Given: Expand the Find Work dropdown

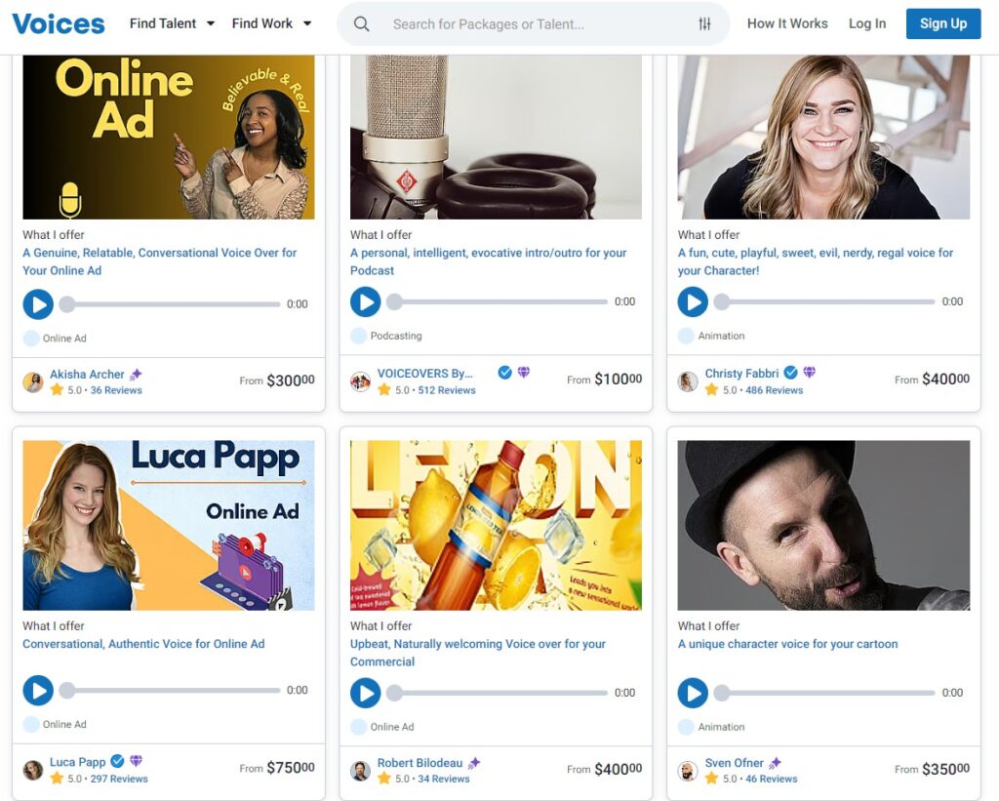Looking at the screenshot, I should click(x=272, y=23).
